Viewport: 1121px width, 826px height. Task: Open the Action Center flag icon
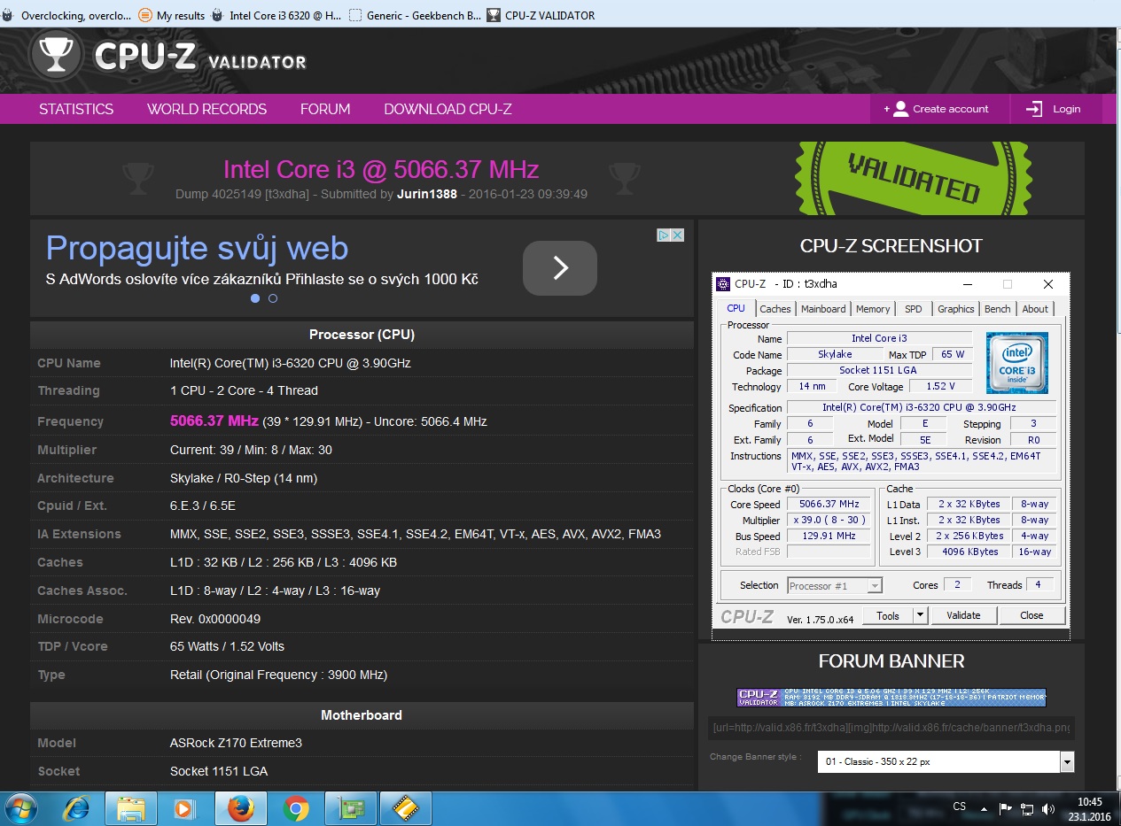[1006, 808]
